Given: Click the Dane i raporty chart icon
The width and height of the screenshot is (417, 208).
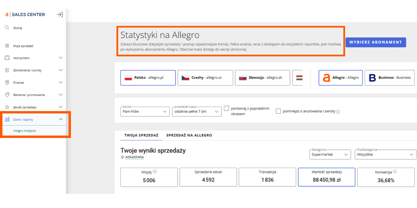Looking at the screenshot, I should click(x=7, y=119).
